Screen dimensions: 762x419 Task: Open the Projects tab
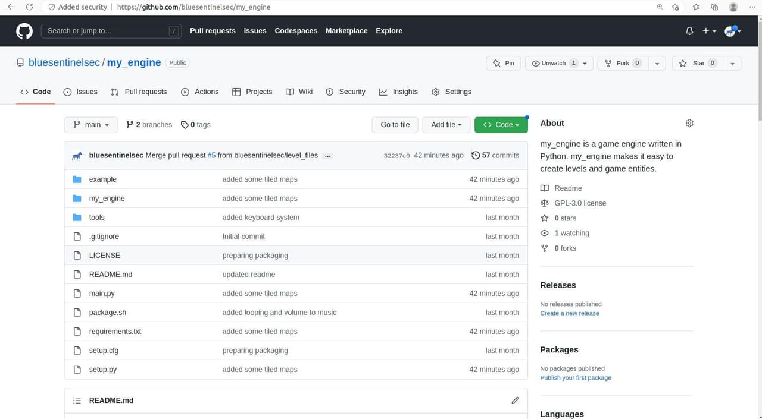pyautogui.click(x=252, y=92)
